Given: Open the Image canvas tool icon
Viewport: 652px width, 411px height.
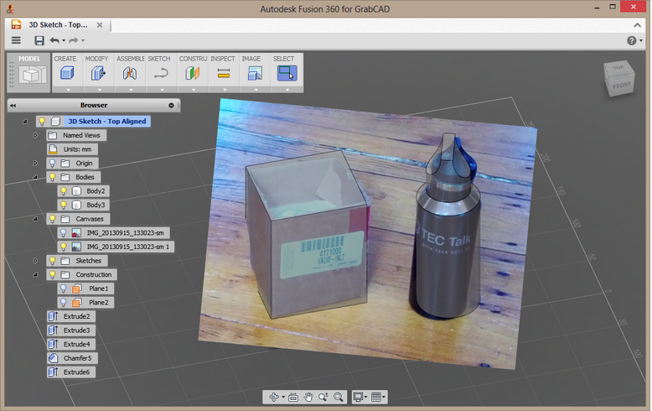Looking at the screenshot, I should 255,74.
